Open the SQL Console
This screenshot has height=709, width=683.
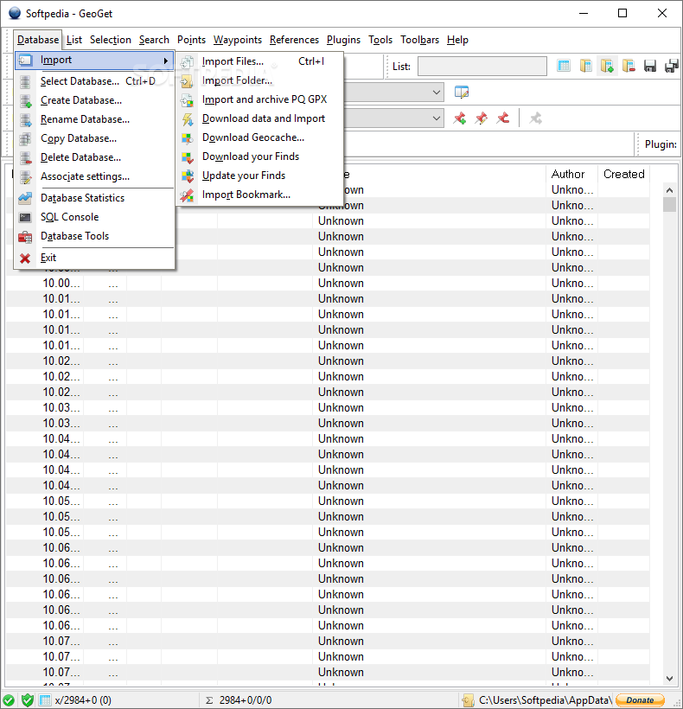coord(94,216)
